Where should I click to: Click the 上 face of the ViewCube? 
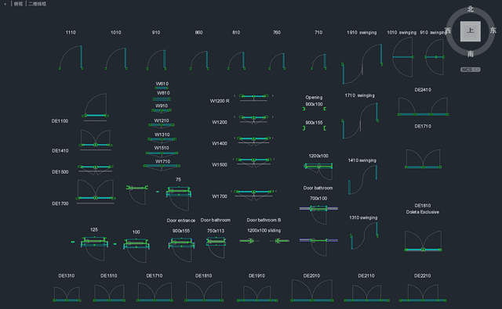(x=471, y=31)
